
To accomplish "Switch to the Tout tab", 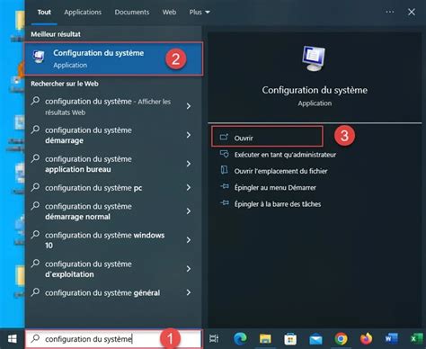I will pyautogui.click(x=44, y=13).
